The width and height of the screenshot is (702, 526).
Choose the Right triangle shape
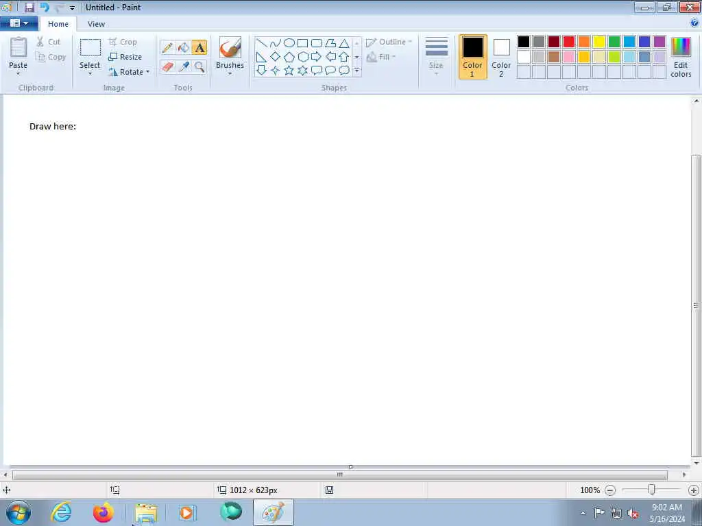[x=261, y=57]
